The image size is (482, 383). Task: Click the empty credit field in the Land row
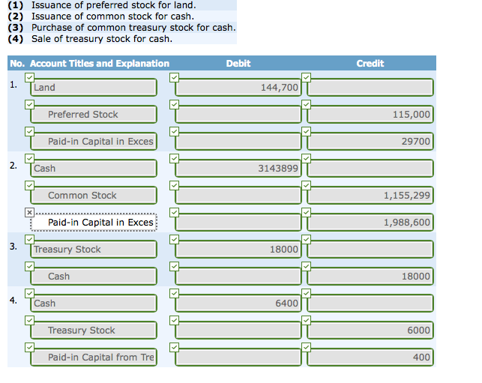[x=370, y=87]
